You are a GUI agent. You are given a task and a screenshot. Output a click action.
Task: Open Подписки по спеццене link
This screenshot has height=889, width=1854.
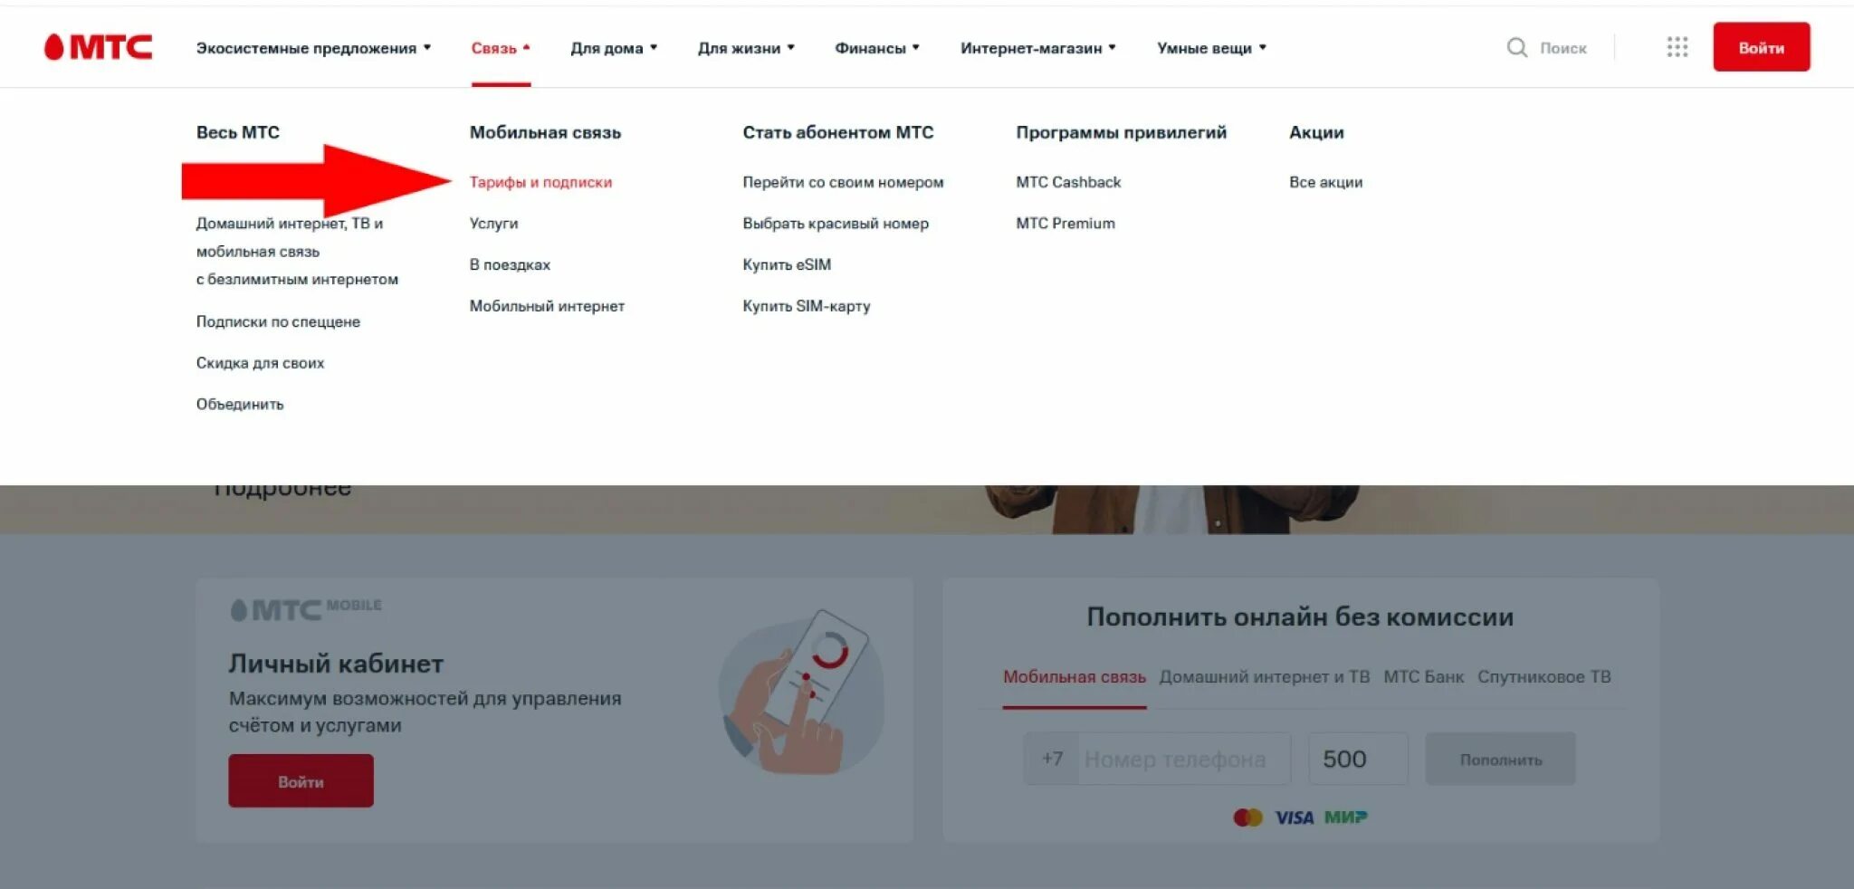click(x=278, y=321)
